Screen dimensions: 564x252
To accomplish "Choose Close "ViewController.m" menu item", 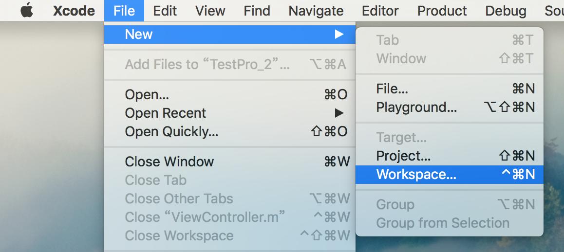I will coord(230,217).
